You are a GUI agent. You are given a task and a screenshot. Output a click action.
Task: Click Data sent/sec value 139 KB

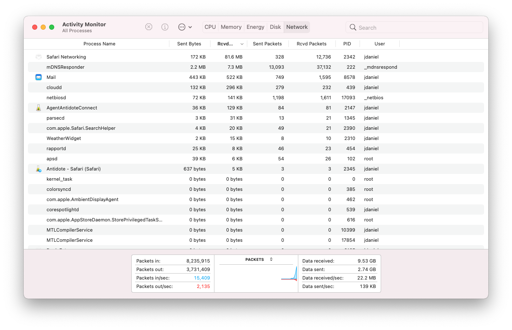pos(368,286)
